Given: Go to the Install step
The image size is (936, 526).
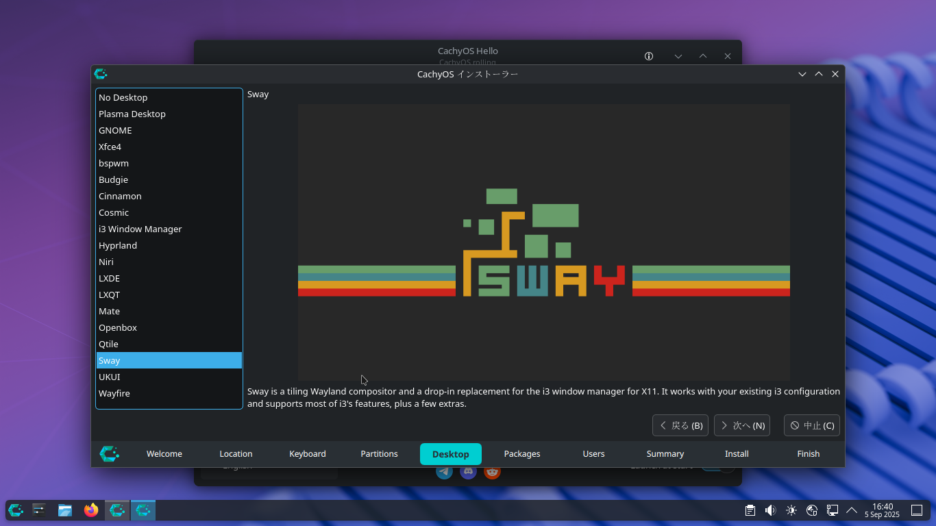Looking at the screenshot, I should tap(737, 453).
